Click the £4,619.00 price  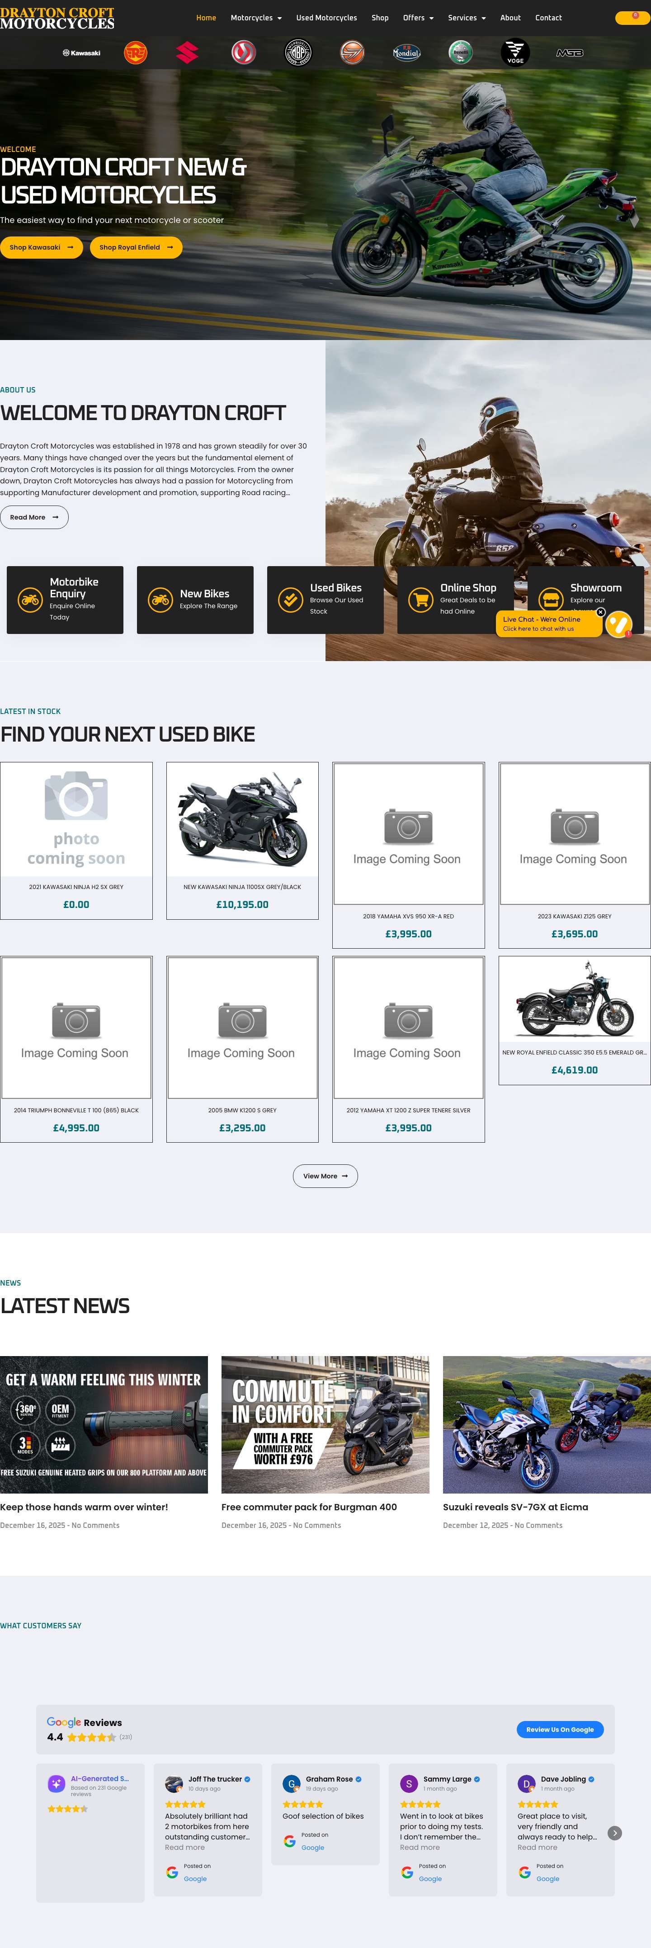[x=575, y=1070]
